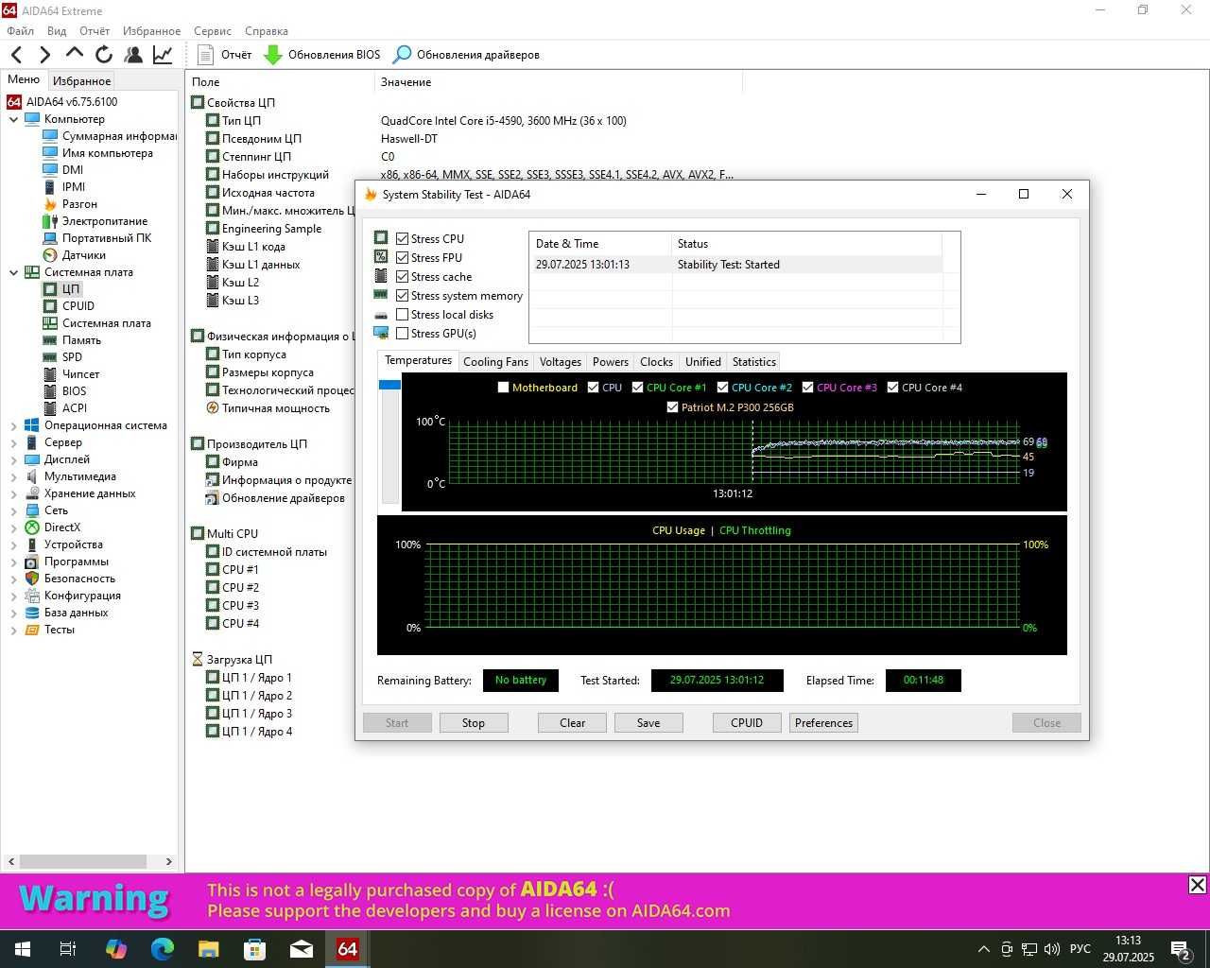Click the green Обновления BIOS arrow icon
This screenshot has height=968, width=1210.
272,55
